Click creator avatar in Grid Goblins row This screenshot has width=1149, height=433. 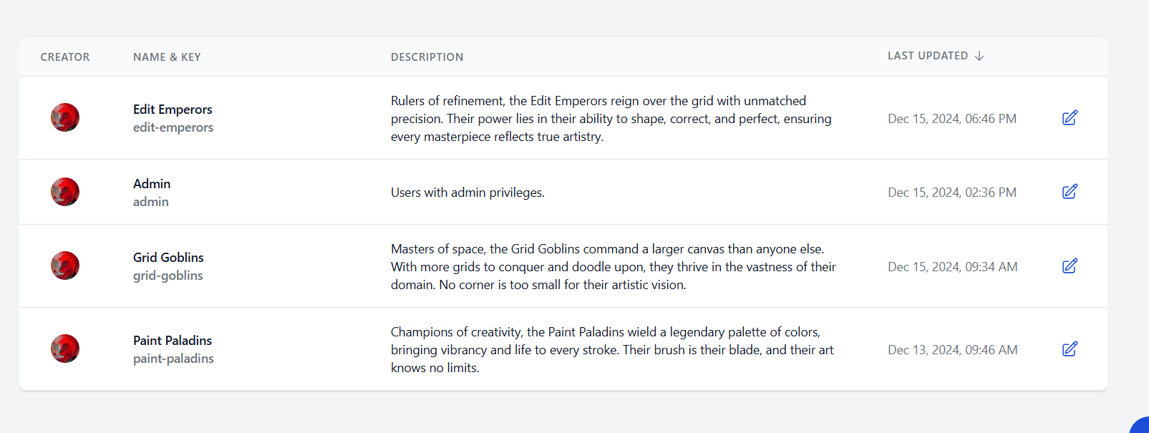tap(65, 266)
